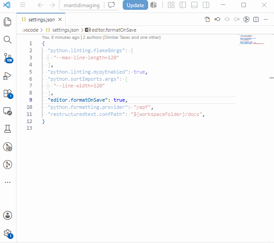Open More Actions editor menu
The width and height of the screenshot is (274, 243).
[x=266, y=19]
